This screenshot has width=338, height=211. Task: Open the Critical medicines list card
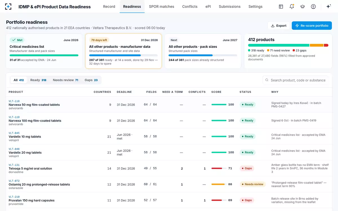[x=44, y=51]
